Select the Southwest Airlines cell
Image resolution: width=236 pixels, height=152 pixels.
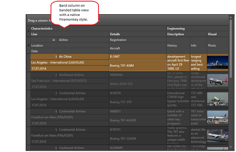84,148
